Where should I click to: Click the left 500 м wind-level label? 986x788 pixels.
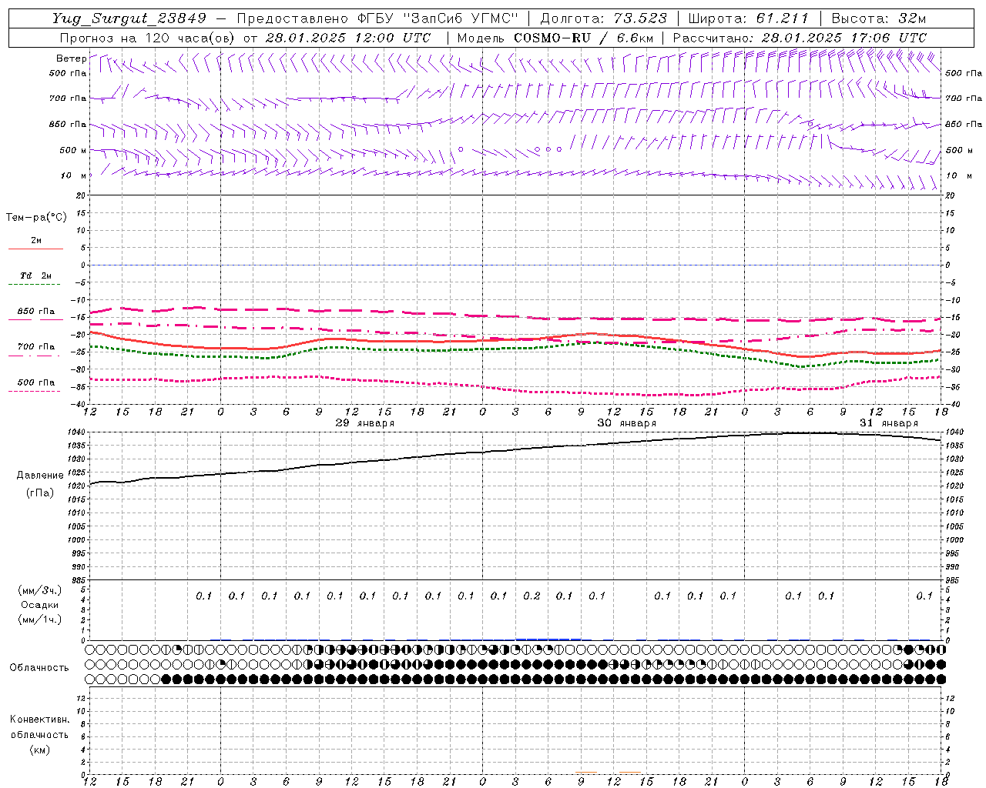73,150
